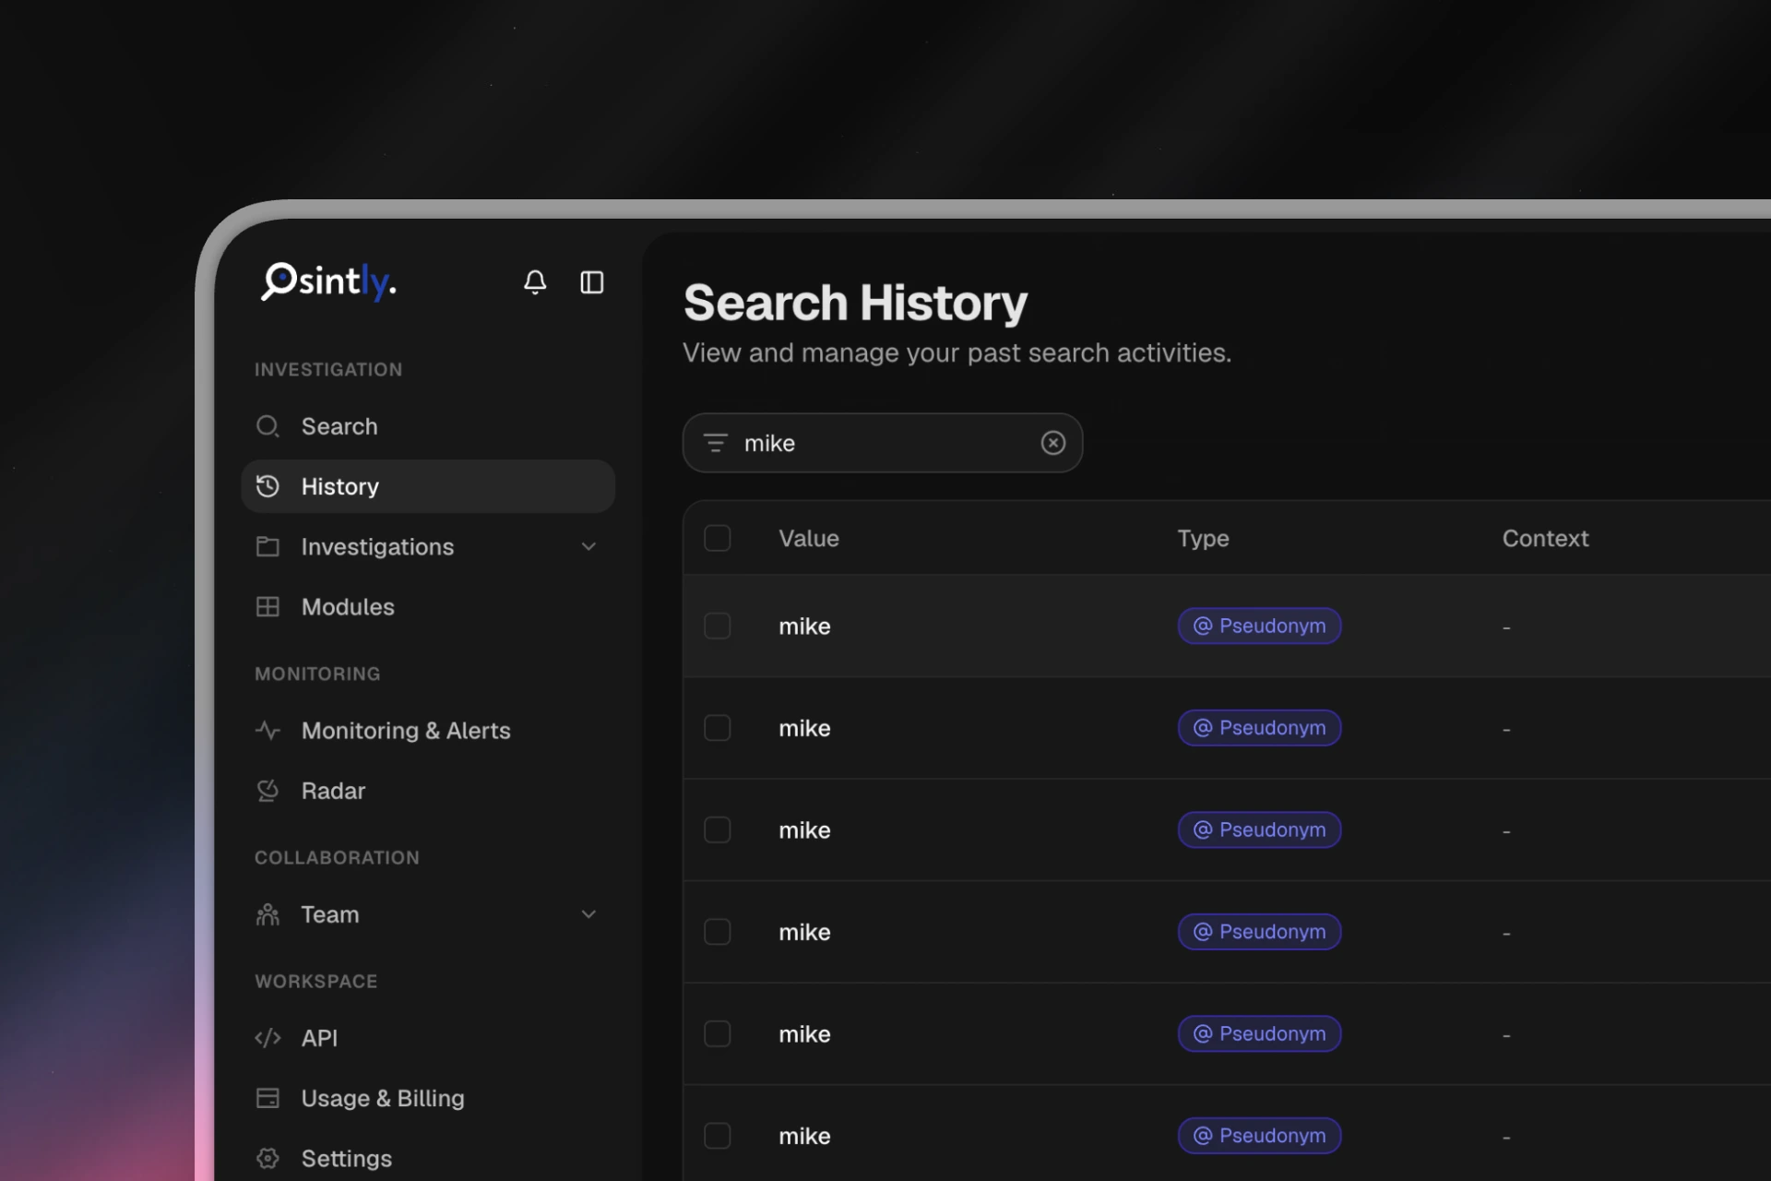
Task: Click the Usage & Billing card icon
Action: 267,1098
